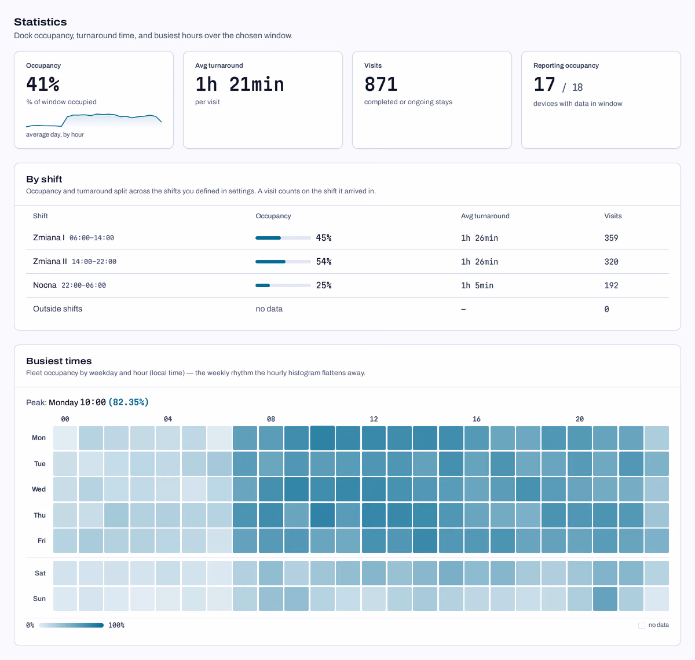The width and height of the screenshot is (695, 660).
Task: Select the Zmiana II shift row name
Action: click(50, 261)
